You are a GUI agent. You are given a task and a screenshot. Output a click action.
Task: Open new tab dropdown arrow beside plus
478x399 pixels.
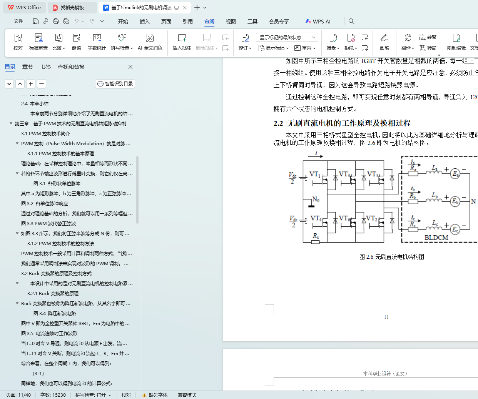205,8
